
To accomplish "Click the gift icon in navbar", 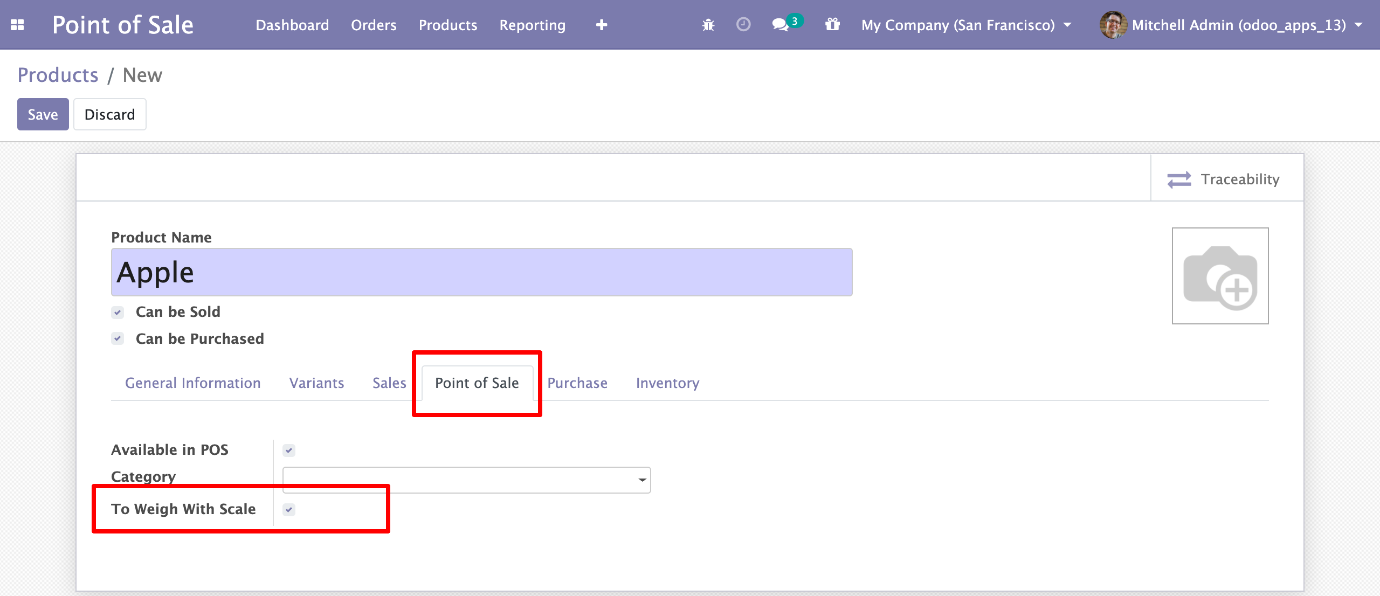I will pyautogui.click(x=832, y=25).
